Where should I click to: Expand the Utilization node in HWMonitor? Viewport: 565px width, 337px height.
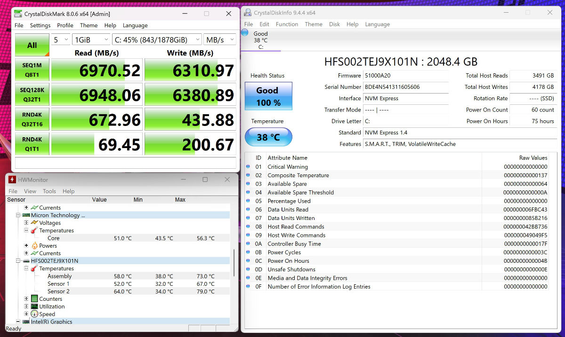point(26,306)
